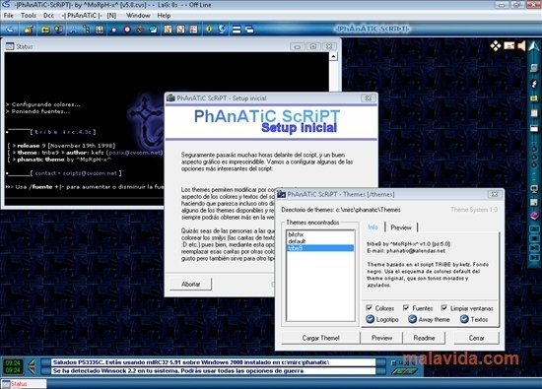Open the -| PhAnATiC |- menu

[x=81, y=16]
